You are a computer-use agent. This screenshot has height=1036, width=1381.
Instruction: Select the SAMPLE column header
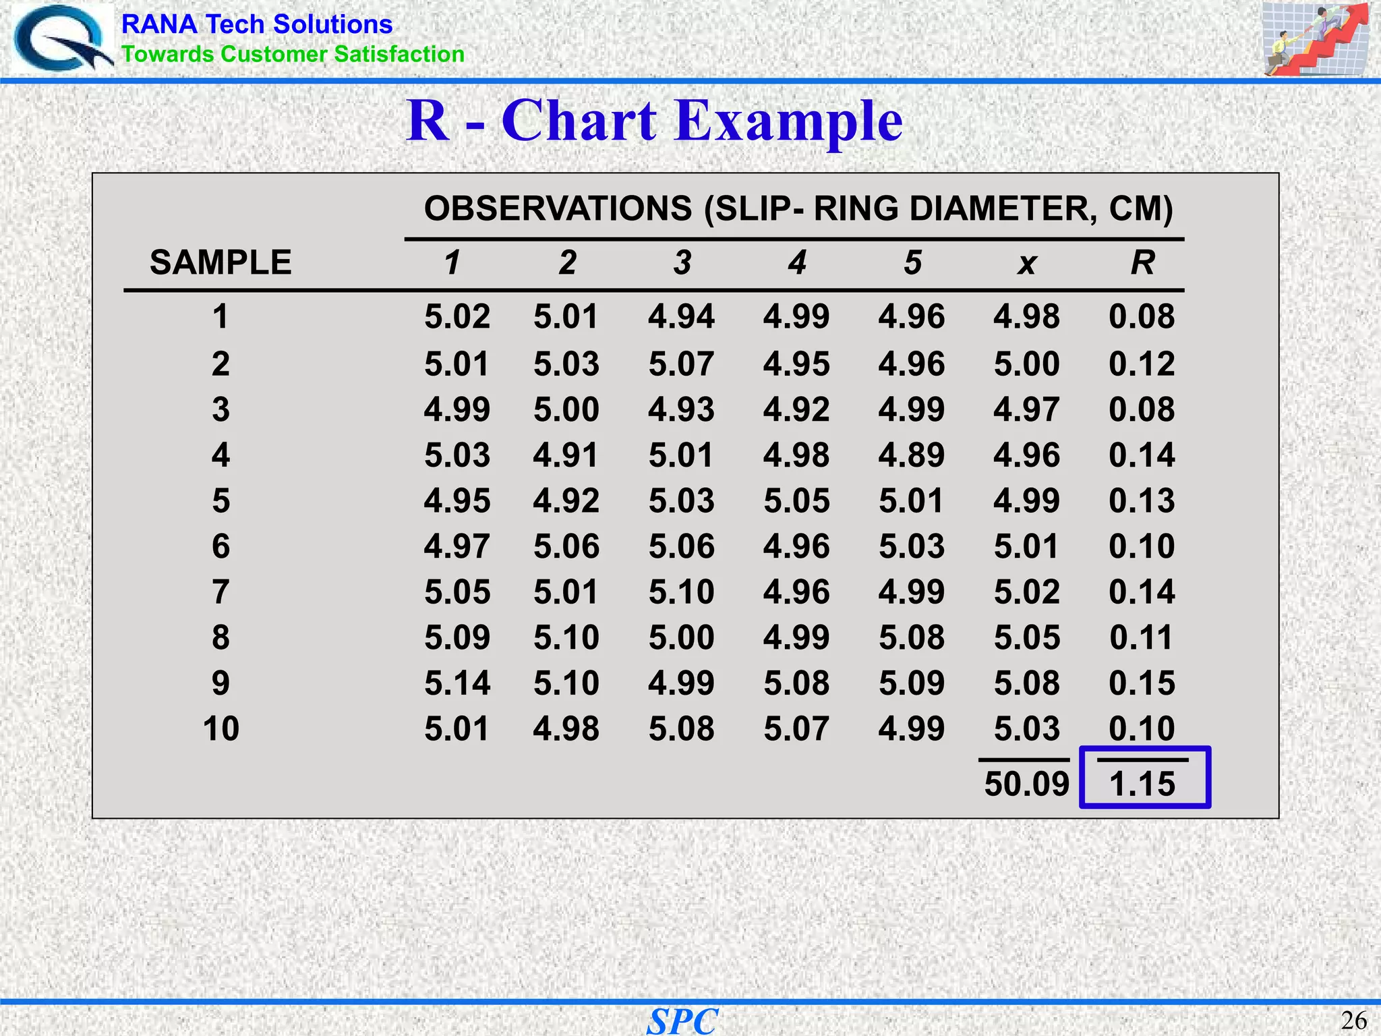pyautogui.click(x=221, y=262)
